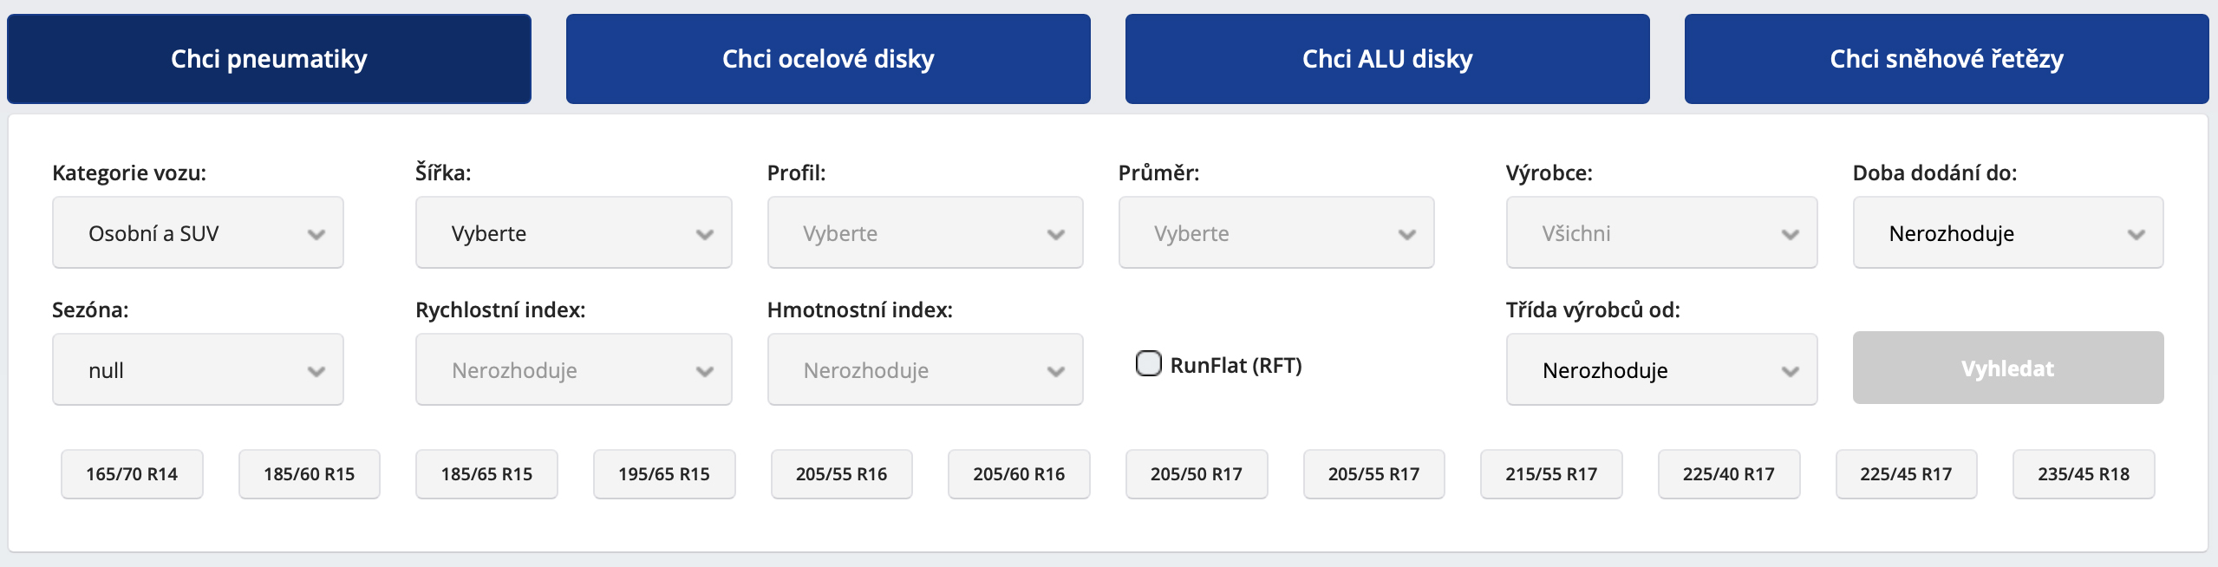Pick the 165/70 R14 size shortcut
Image resolution: width=2218 pixels, height=567 pixels.
pyautogui.click(x=132, y=474)
